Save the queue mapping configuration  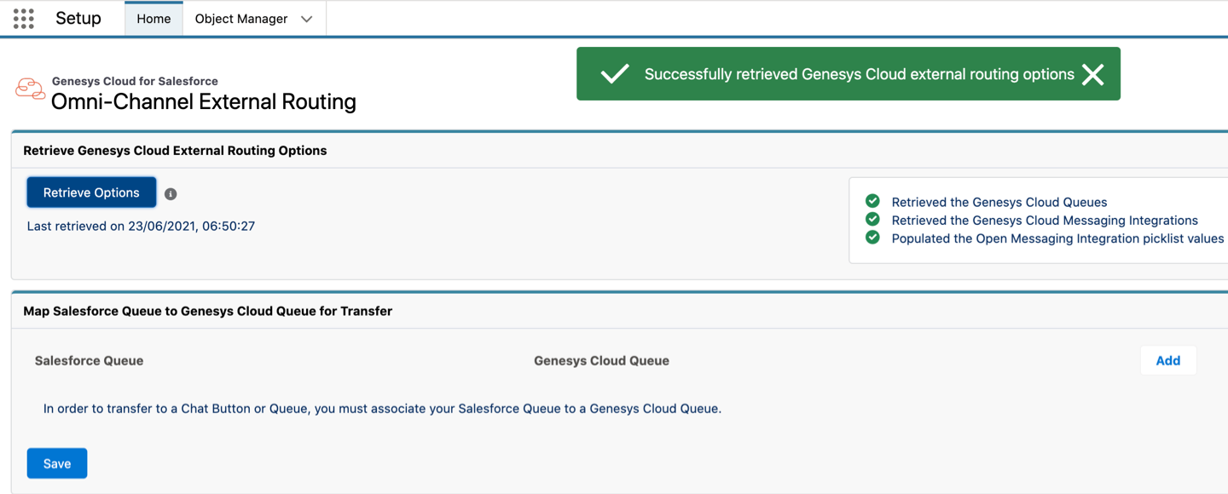[x=56, y=462]
